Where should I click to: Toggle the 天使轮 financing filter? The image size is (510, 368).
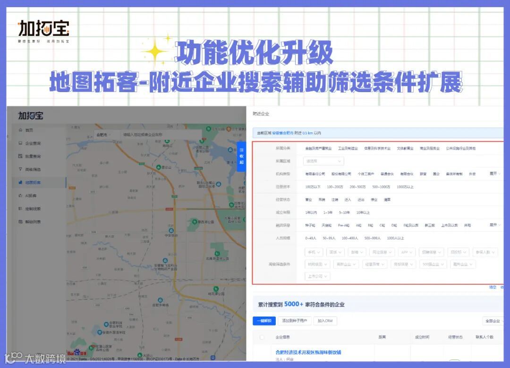(x=327, y=225)
